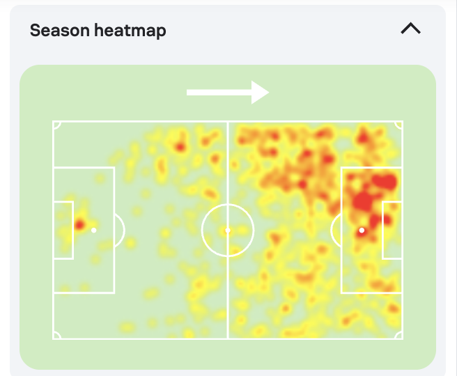Select the top-left corner arc of pitch
The image size is (457, 376).
tap(57, 125)
